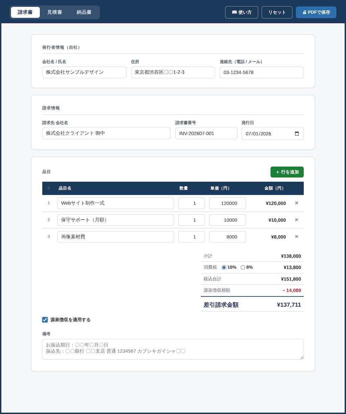Select the 10% consumption tax rate

[224, 267]
